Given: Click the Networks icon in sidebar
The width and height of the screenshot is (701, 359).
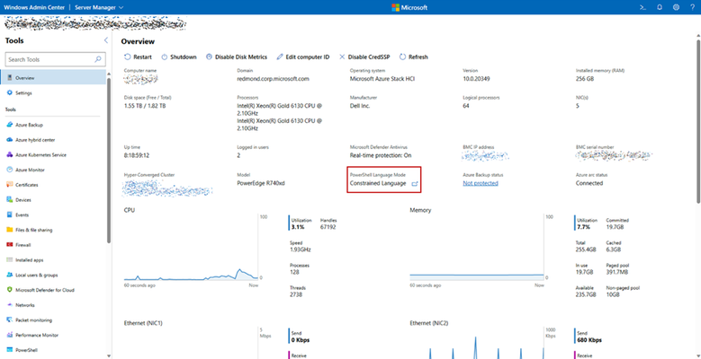Looking at the screenshot, I should coord(9,305).
